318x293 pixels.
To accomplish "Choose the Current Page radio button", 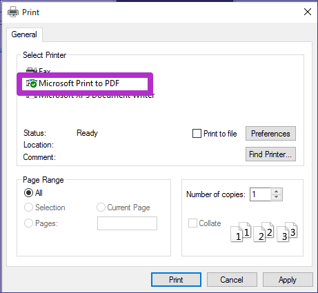I will click(101, 208).
